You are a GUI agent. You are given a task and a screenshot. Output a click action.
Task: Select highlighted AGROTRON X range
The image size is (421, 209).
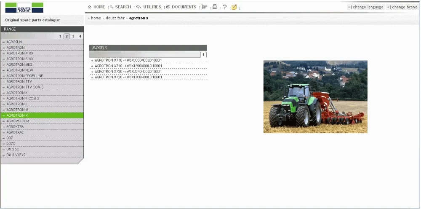pyautogui.click(x=42, y=115)
